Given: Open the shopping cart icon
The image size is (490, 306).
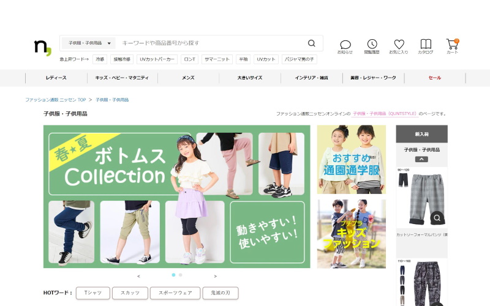Looking at the screenshot, I should (452, 44).
